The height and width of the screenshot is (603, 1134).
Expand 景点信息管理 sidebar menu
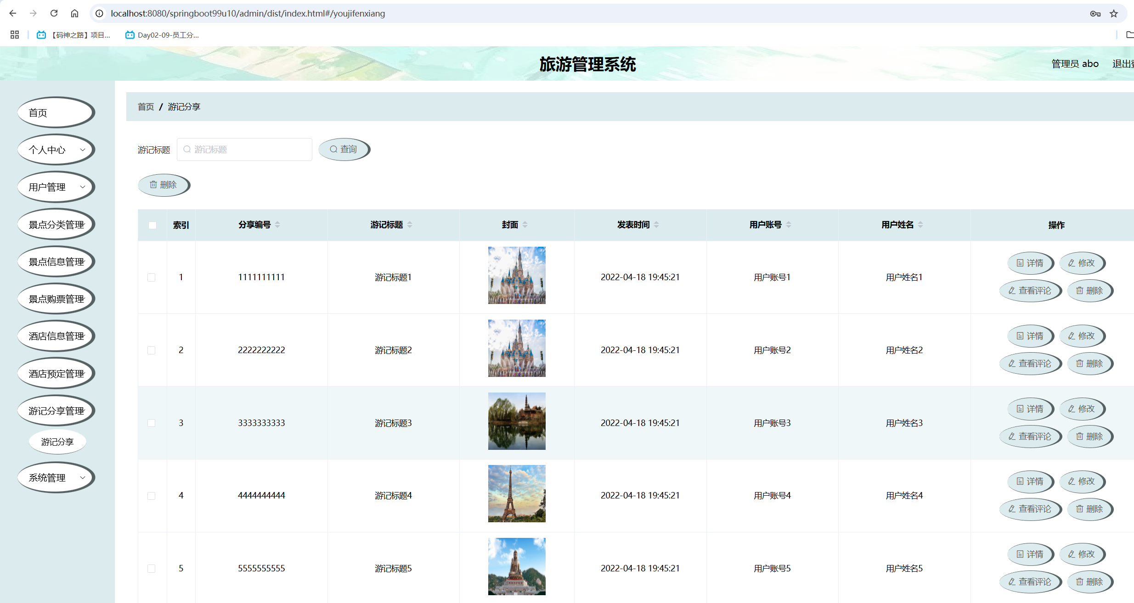click(x=56, y=261)
